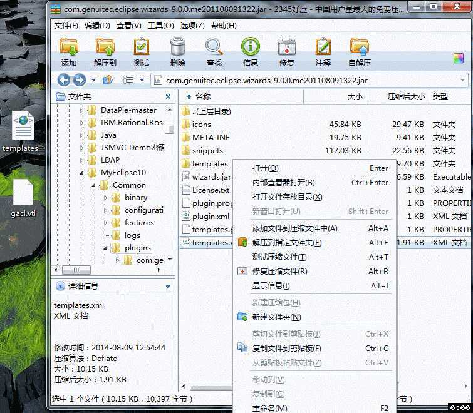Click the 修复 (Repair) toolbar icon
The width and height of the screenshot is (473, 413).
pos(287,52)
